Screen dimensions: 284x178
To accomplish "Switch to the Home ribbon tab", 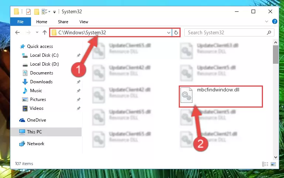I will pyautogui.click(x=42, y=22).
